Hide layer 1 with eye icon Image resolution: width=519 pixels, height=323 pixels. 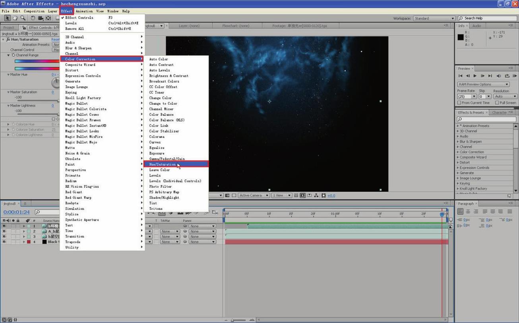pos(4,226)
